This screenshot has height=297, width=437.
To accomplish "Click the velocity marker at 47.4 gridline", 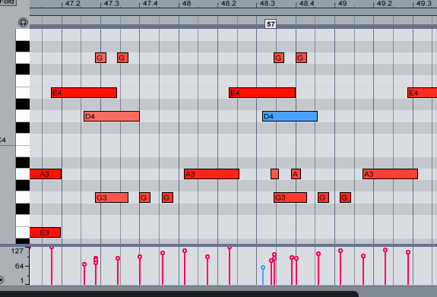I will (x=140, y=257).
